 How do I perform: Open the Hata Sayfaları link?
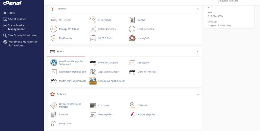(x=105, y=114)
